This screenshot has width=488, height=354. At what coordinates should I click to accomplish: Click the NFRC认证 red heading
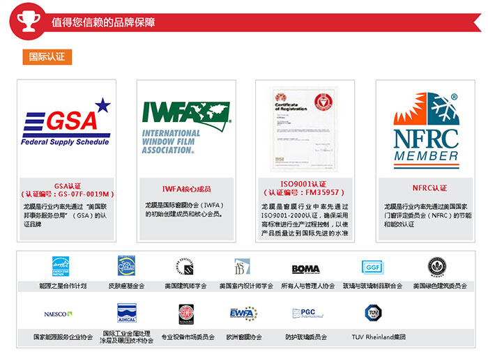[x=430, y=188]
